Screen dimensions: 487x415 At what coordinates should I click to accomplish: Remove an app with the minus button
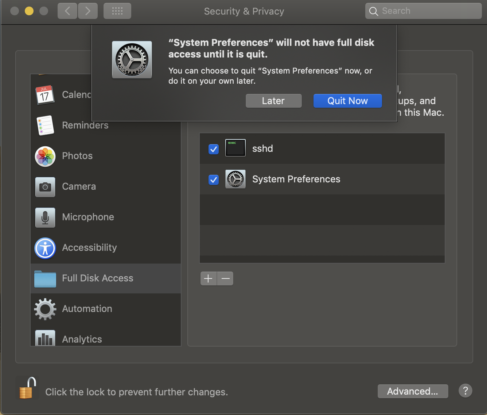click(x=225, y=278)
